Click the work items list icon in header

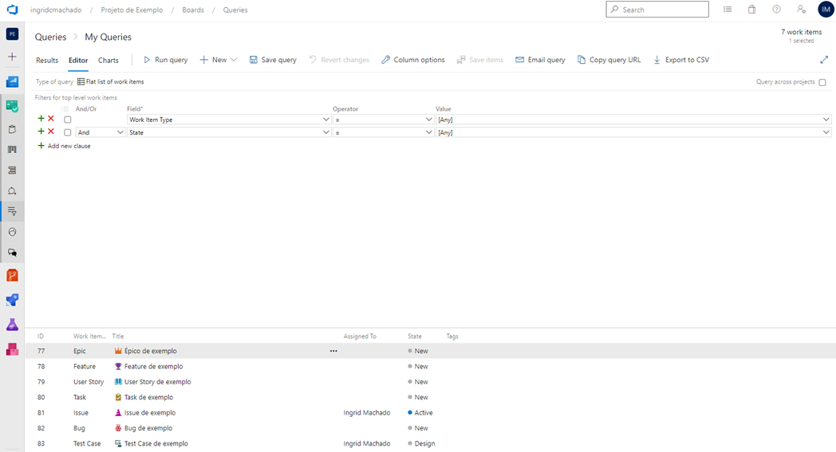728,10
